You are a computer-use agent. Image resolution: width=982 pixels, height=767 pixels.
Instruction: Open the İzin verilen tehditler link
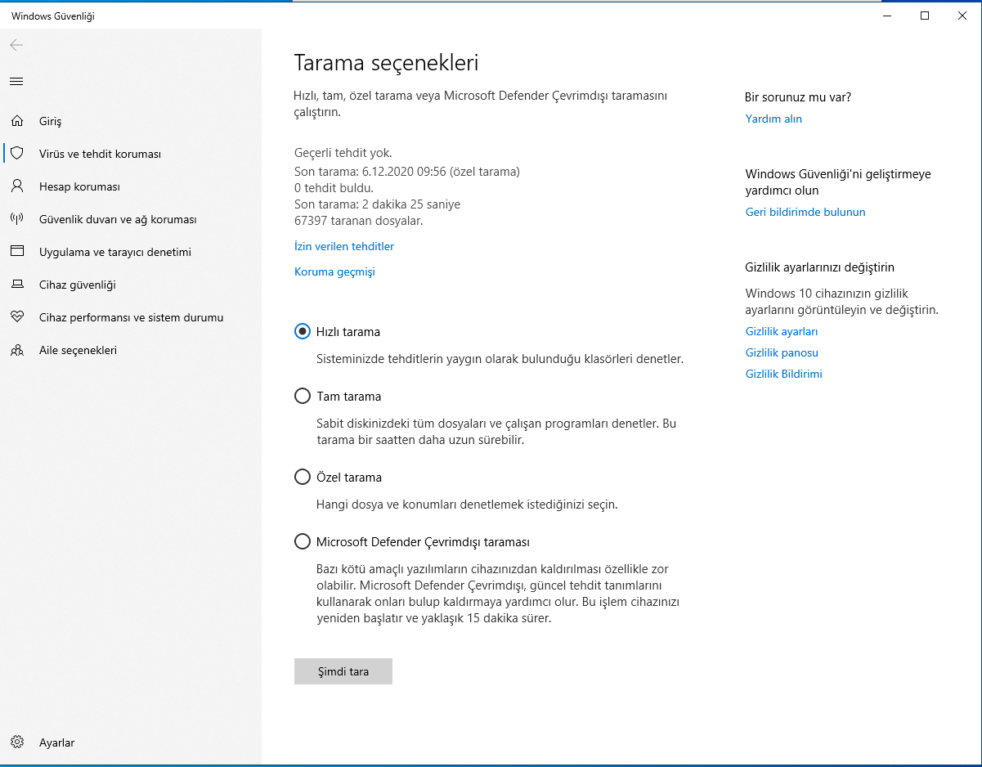click(x=344, y=246)
